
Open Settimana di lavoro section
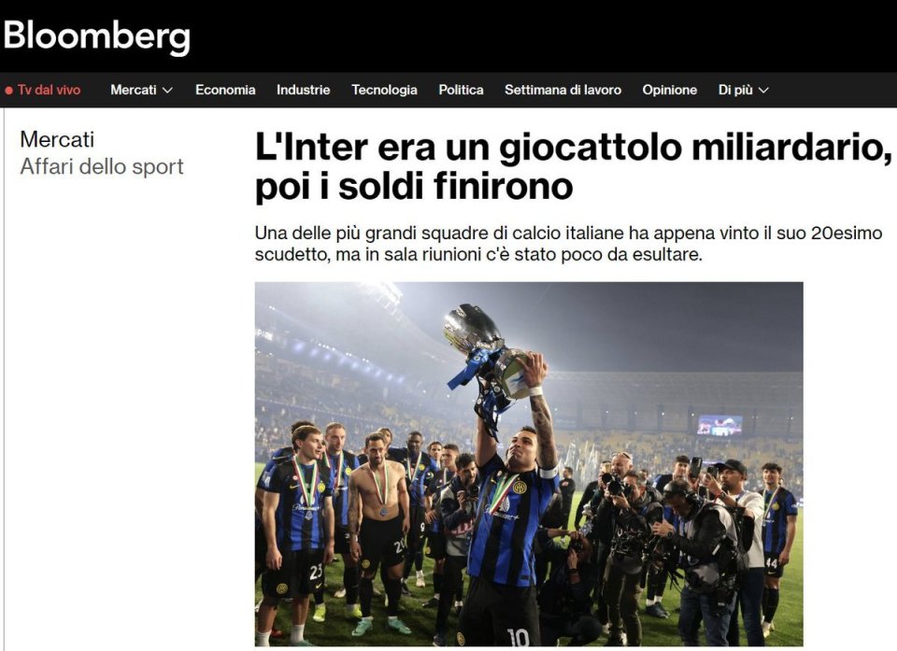[x=562, y=90]
